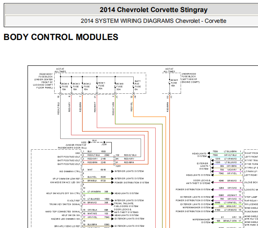Click the '2014 SYSTEM WIRING DIAGRAMS' subtitle line
This screenshot has width=258, height=228.
pyautogui.click(x=154, y=21)
